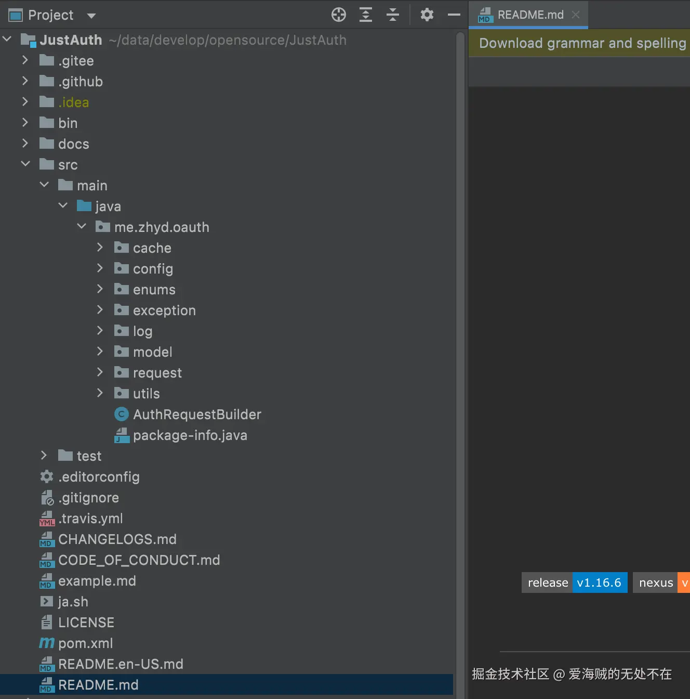
Task: Expand the request package
Action: (100, 372)
